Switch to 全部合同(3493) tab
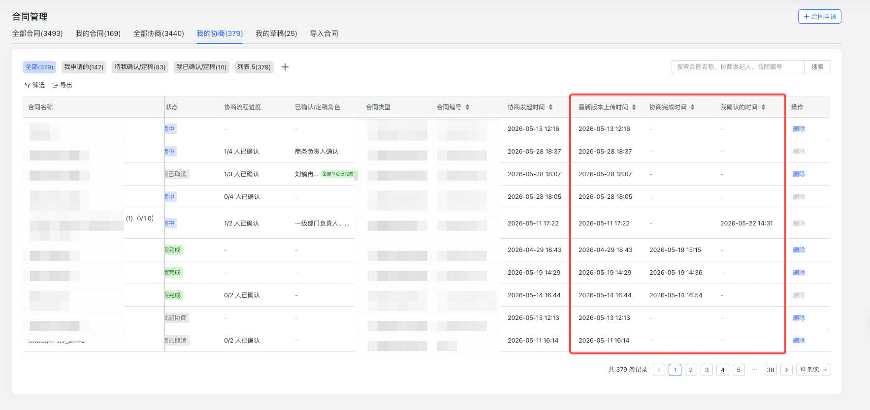 37,33
